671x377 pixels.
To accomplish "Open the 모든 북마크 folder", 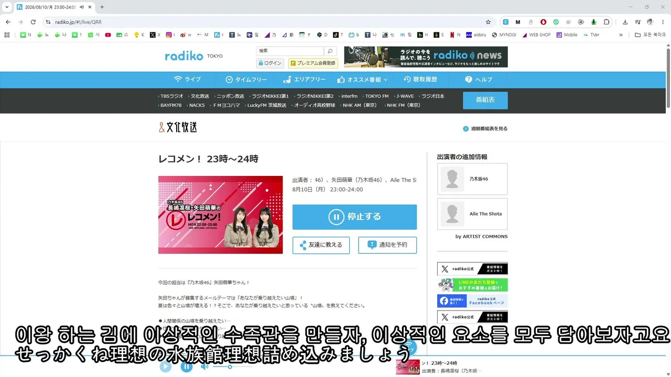I will pyautogui.click(x=650, y=35).
